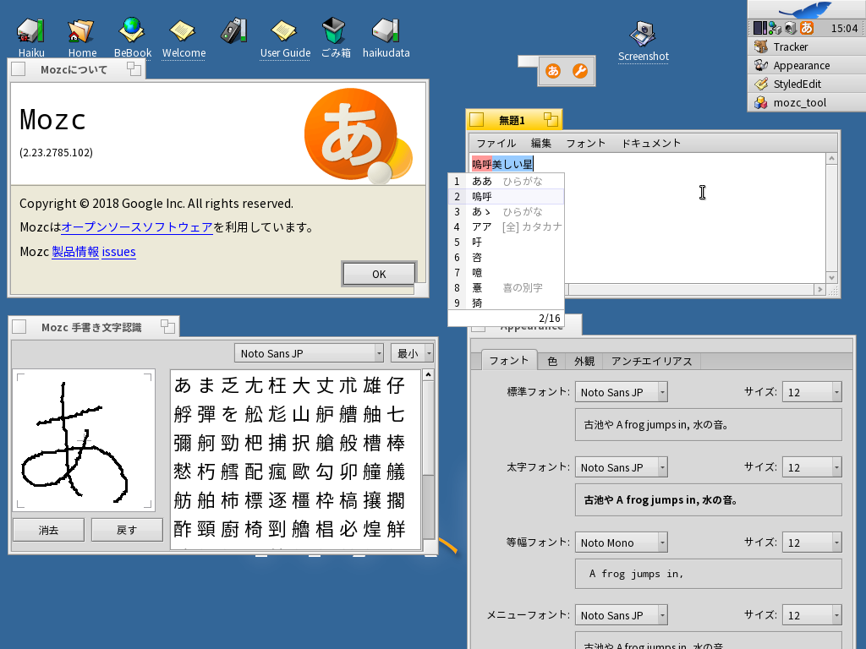The image size is (866, 649).
Task: Follow the issues link
Action: pos(118,252)
